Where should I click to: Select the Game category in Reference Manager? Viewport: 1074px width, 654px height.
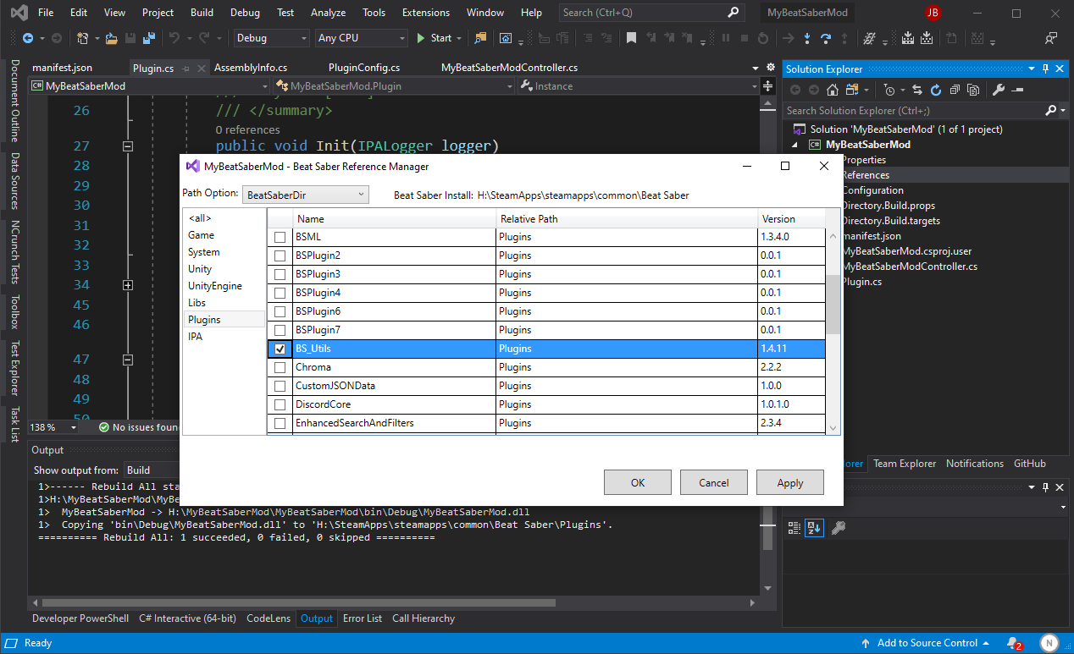click(224, 235)
